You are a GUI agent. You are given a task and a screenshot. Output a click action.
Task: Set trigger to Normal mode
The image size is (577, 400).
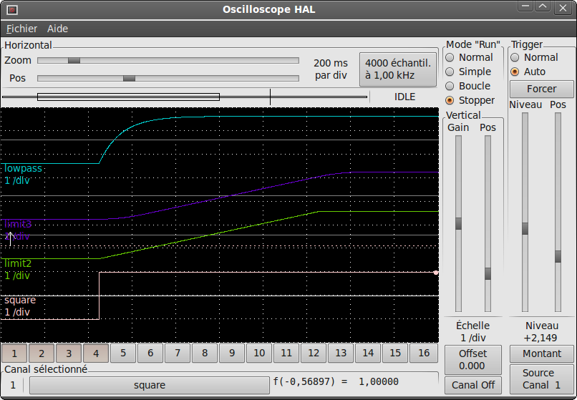point(515,57)
